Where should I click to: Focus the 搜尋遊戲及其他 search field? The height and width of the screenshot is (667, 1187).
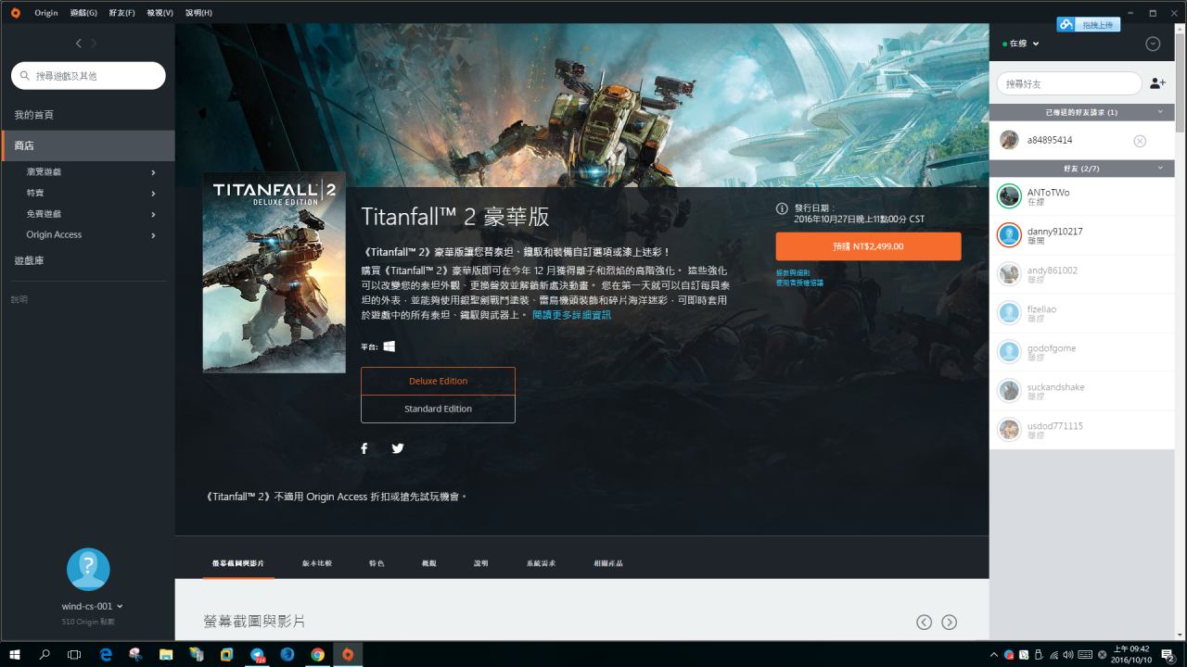88,76
